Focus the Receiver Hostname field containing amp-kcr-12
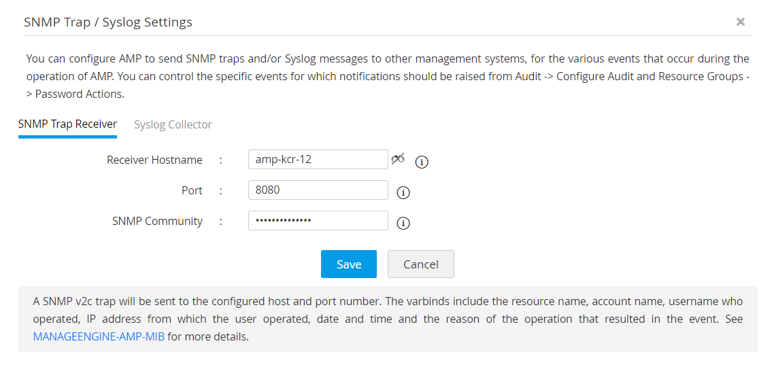The image size is (774, 367). 318,160
